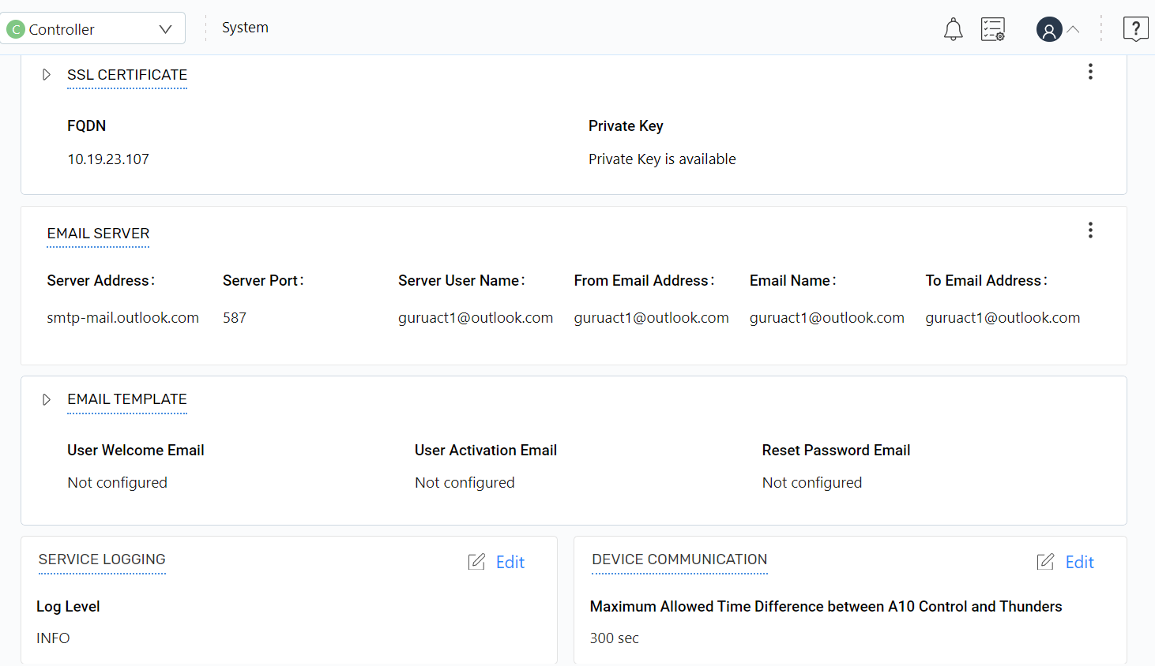Click Edit link in Device Communication

(x=1079, y=562)
